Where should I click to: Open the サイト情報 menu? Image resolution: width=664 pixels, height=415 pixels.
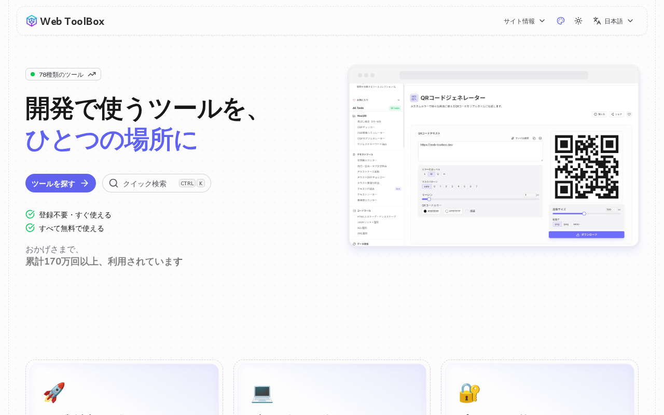(x=524, y=21)
